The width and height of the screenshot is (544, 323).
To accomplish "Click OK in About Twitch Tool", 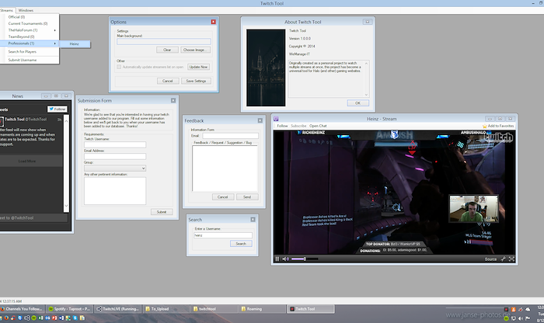I will [x=358, y=103].
